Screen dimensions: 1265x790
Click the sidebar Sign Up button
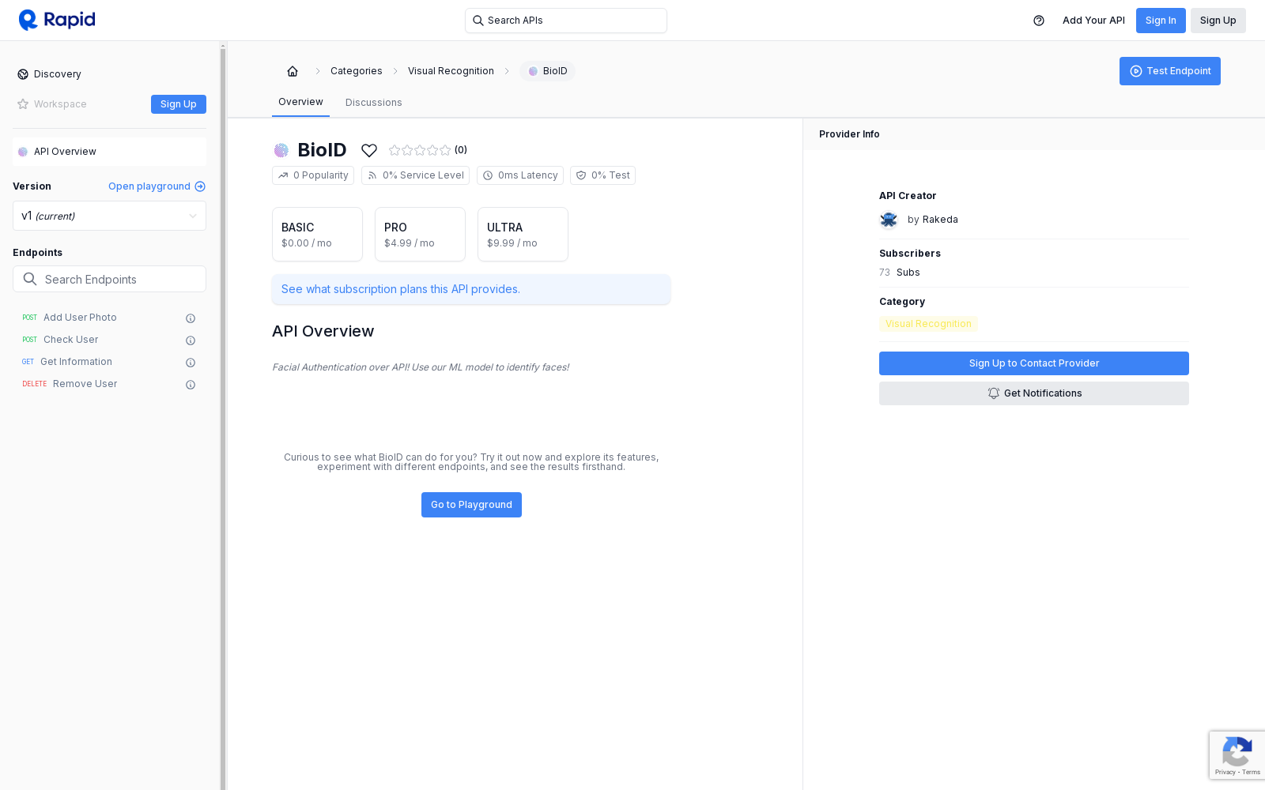coord(179,104)
